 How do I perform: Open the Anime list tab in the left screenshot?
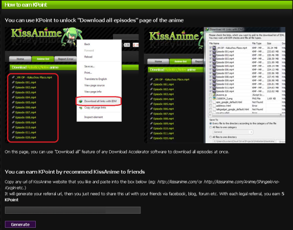pyautogui.click(x=43, y=59)
